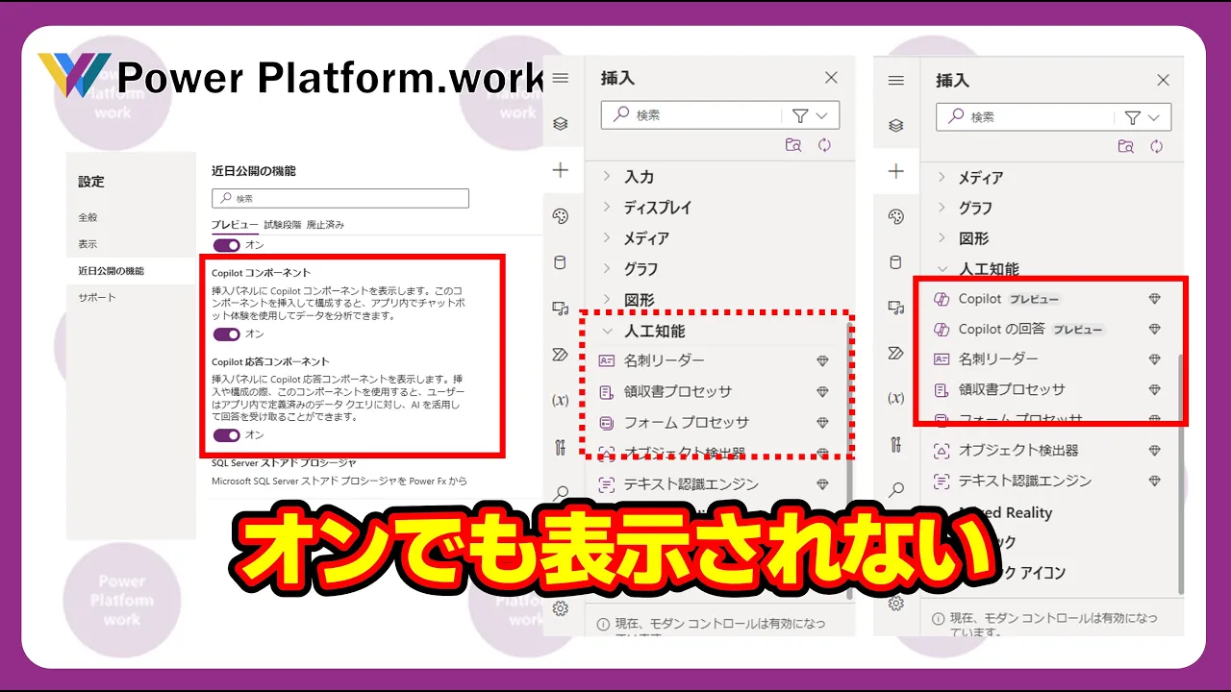Switch to the プレビュー tab

click(x=235, y=224)
